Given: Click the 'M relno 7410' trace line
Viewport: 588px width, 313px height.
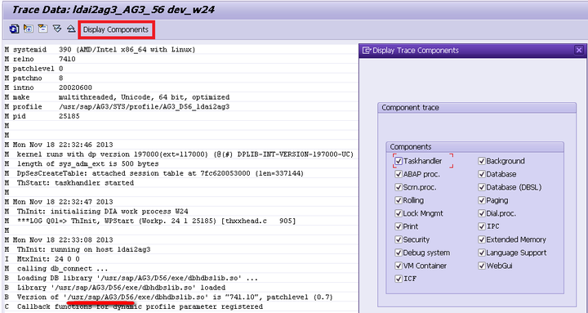Looking at the screenshot, I should [40, 60].
